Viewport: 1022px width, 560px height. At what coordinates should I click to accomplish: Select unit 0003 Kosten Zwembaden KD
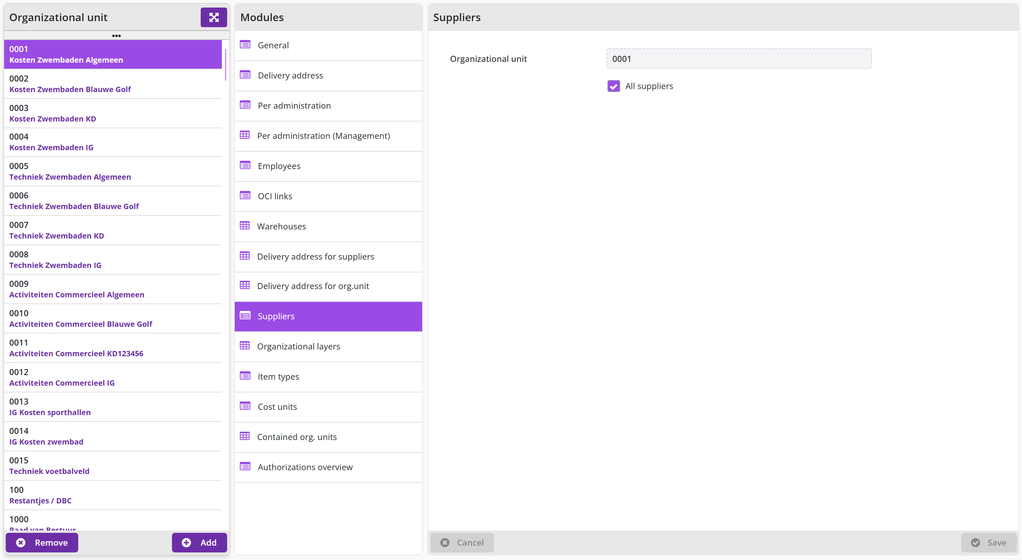(x=113, y=113)
